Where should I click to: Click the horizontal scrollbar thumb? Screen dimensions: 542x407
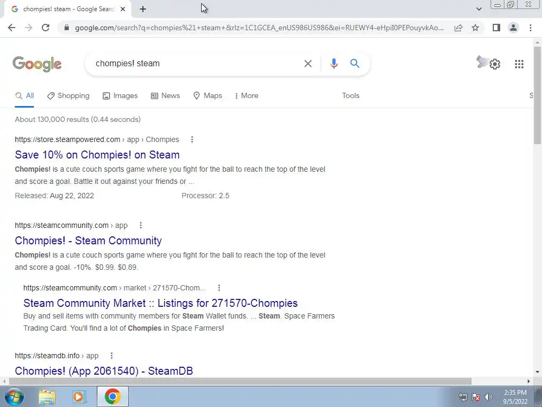pos(240,381)
